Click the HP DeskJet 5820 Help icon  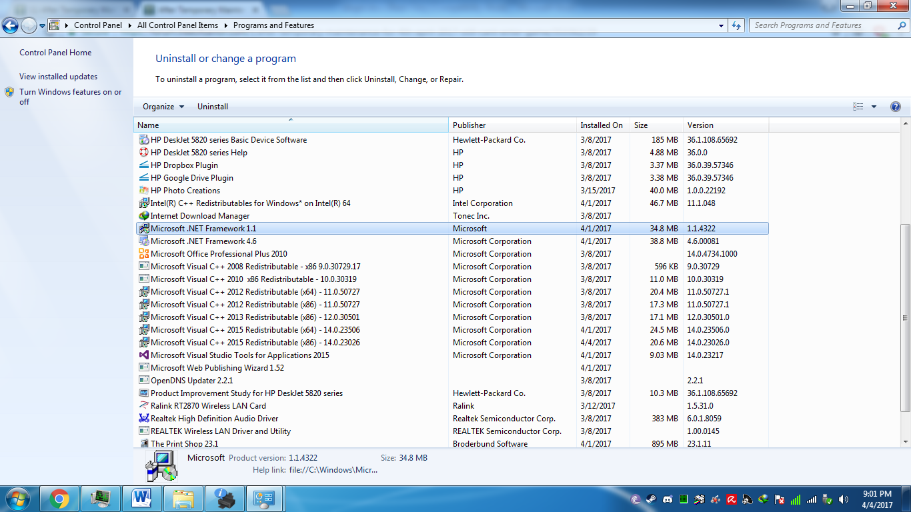point(143,153)
